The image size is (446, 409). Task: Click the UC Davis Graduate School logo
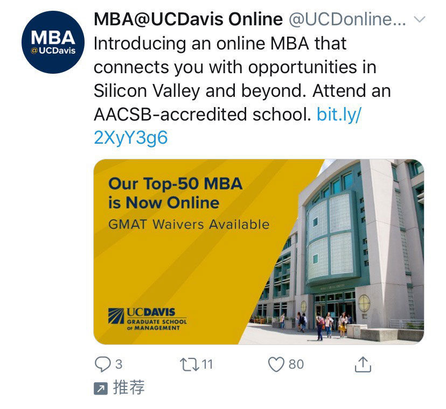(x=147, y=319)
